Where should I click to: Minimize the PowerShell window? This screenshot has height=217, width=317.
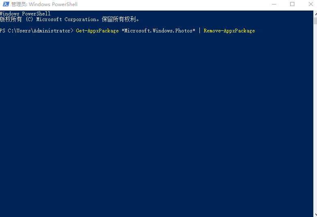274,4
